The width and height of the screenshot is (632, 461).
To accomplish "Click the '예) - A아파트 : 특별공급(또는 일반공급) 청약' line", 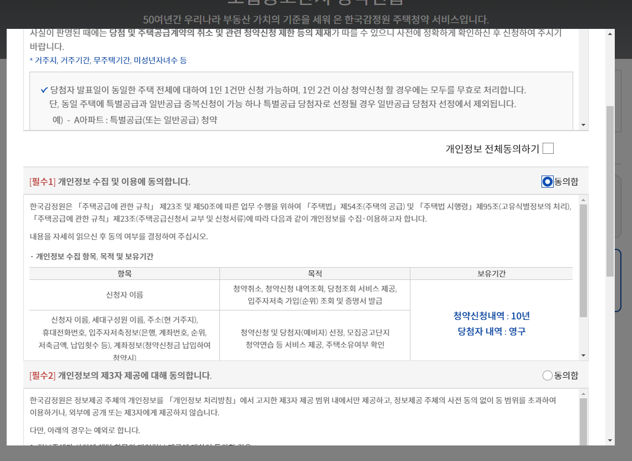I will click(x=134, y=120).
